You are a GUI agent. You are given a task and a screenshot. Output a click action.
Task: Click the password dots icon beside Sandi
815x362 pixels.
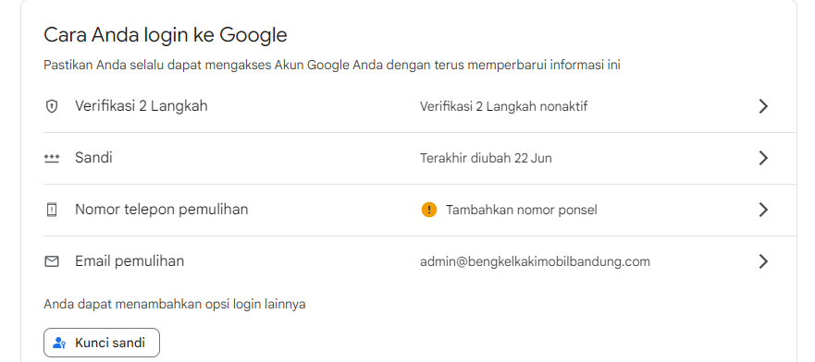(52, 158)
